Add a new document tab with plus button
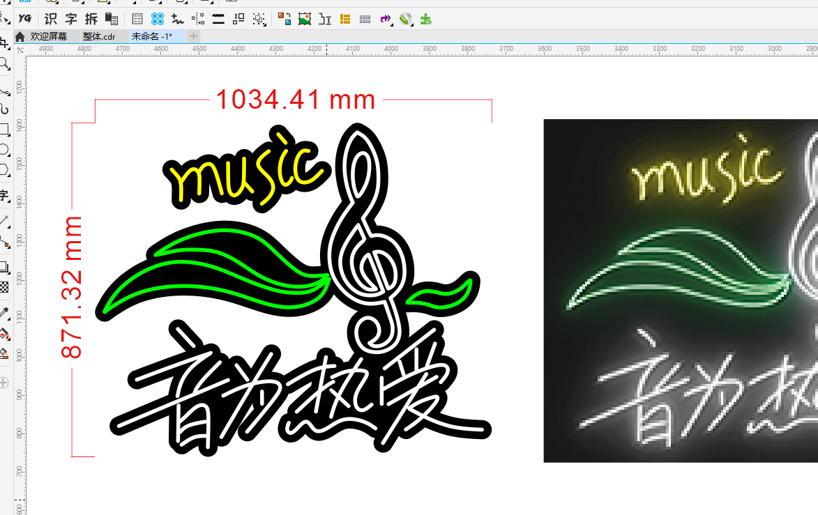This screenshot has width=818, height=515. tap(194, 36)
